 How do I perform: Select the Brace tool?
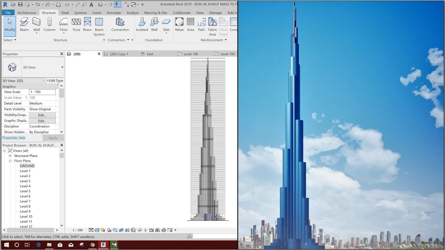(87, 25)
